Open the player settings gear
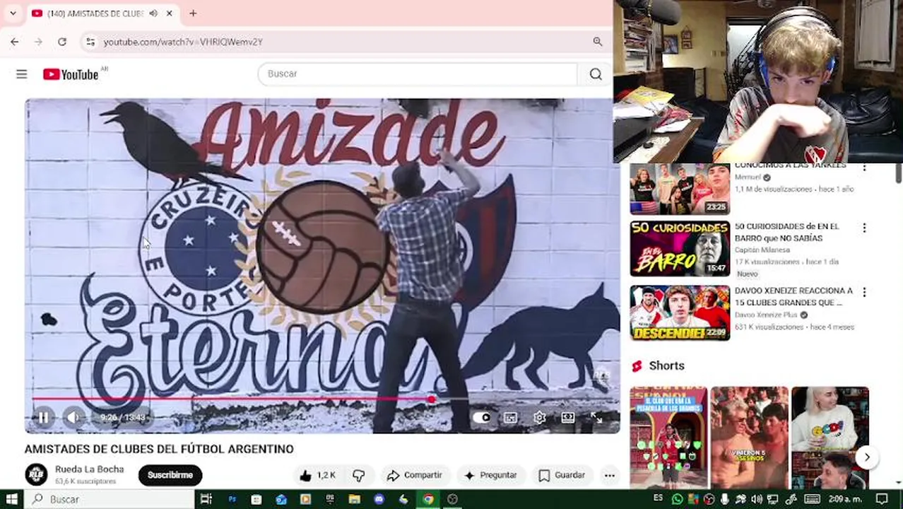The height and width of the screenshot is (509, 903). (539, 418)
